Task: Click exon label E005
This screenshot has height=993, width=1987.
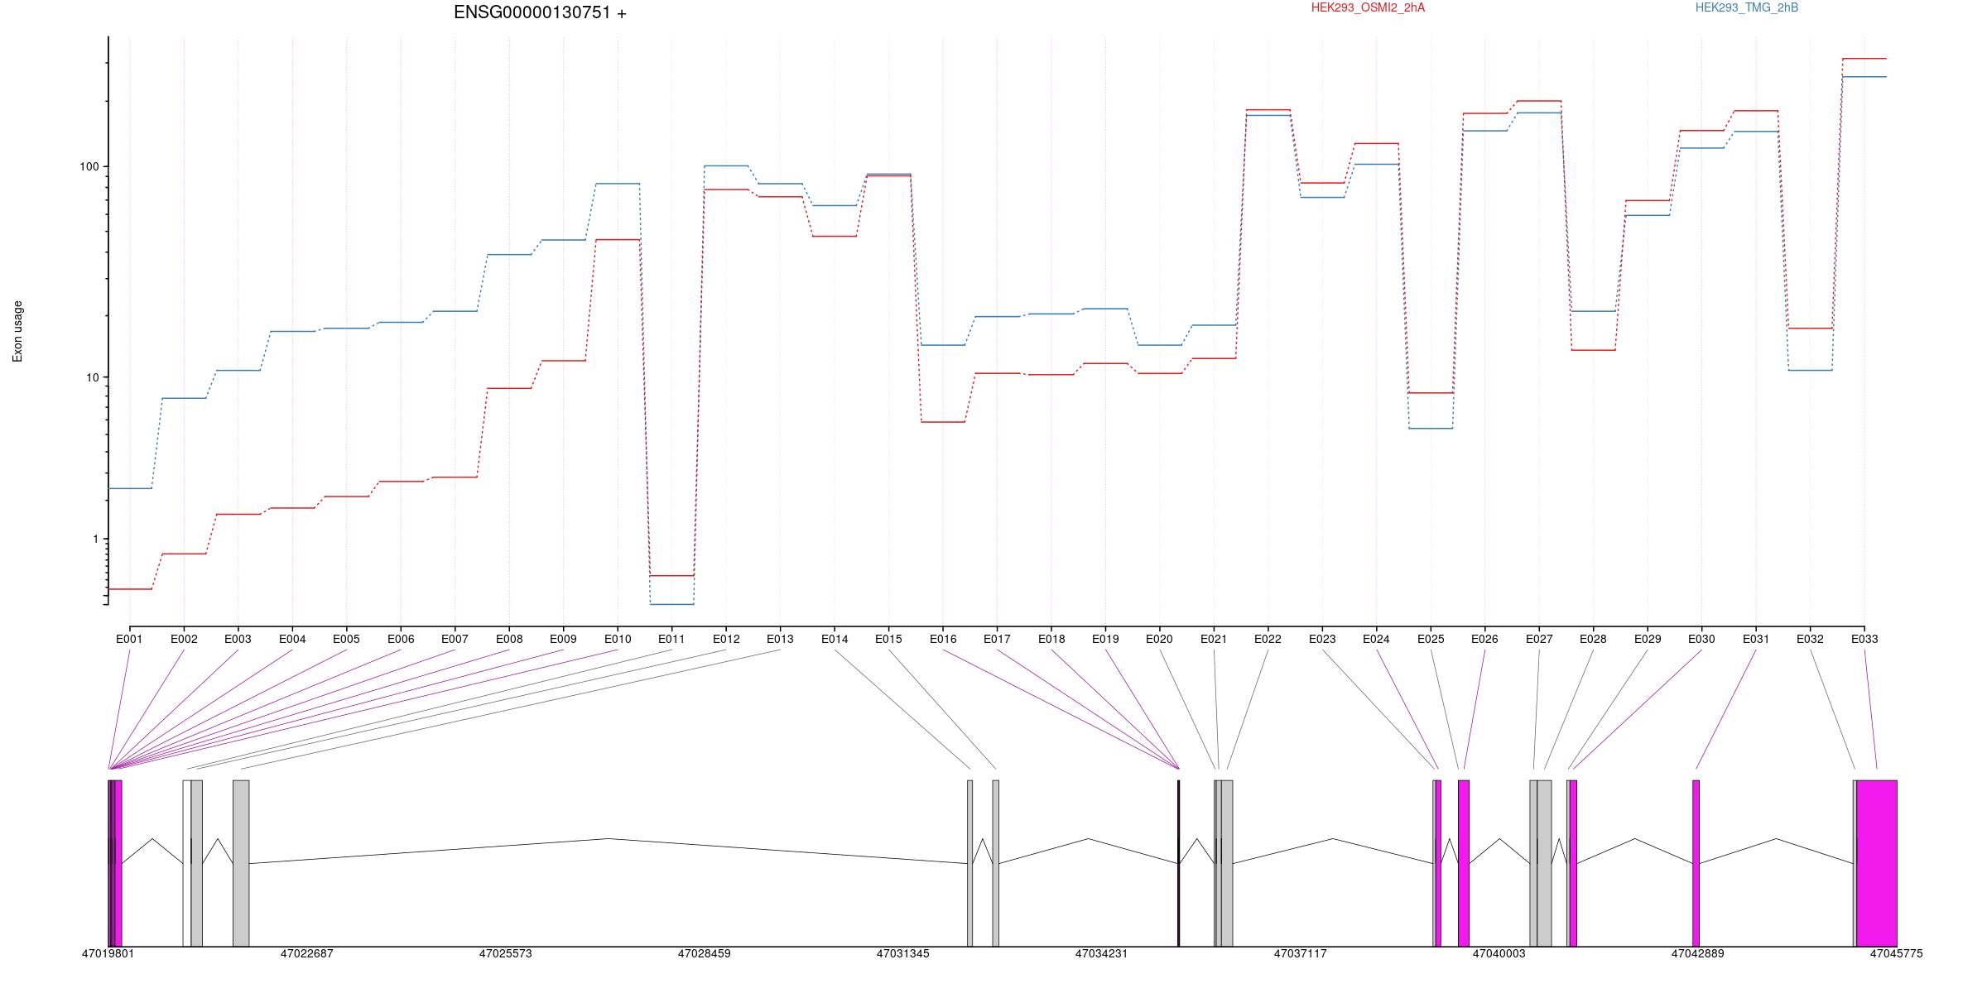Action: 346,639
